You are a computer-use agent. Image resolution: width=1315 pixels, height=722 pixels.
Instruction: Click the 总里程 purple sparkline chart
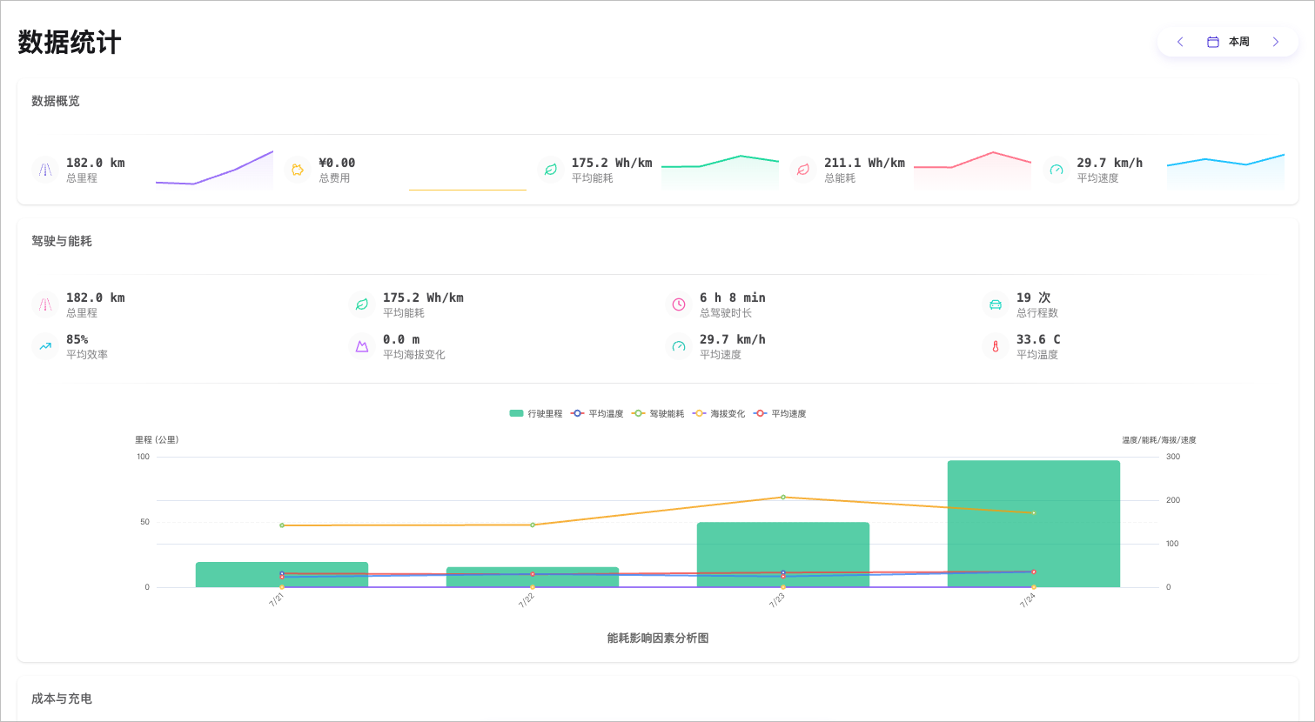(214, 170)
